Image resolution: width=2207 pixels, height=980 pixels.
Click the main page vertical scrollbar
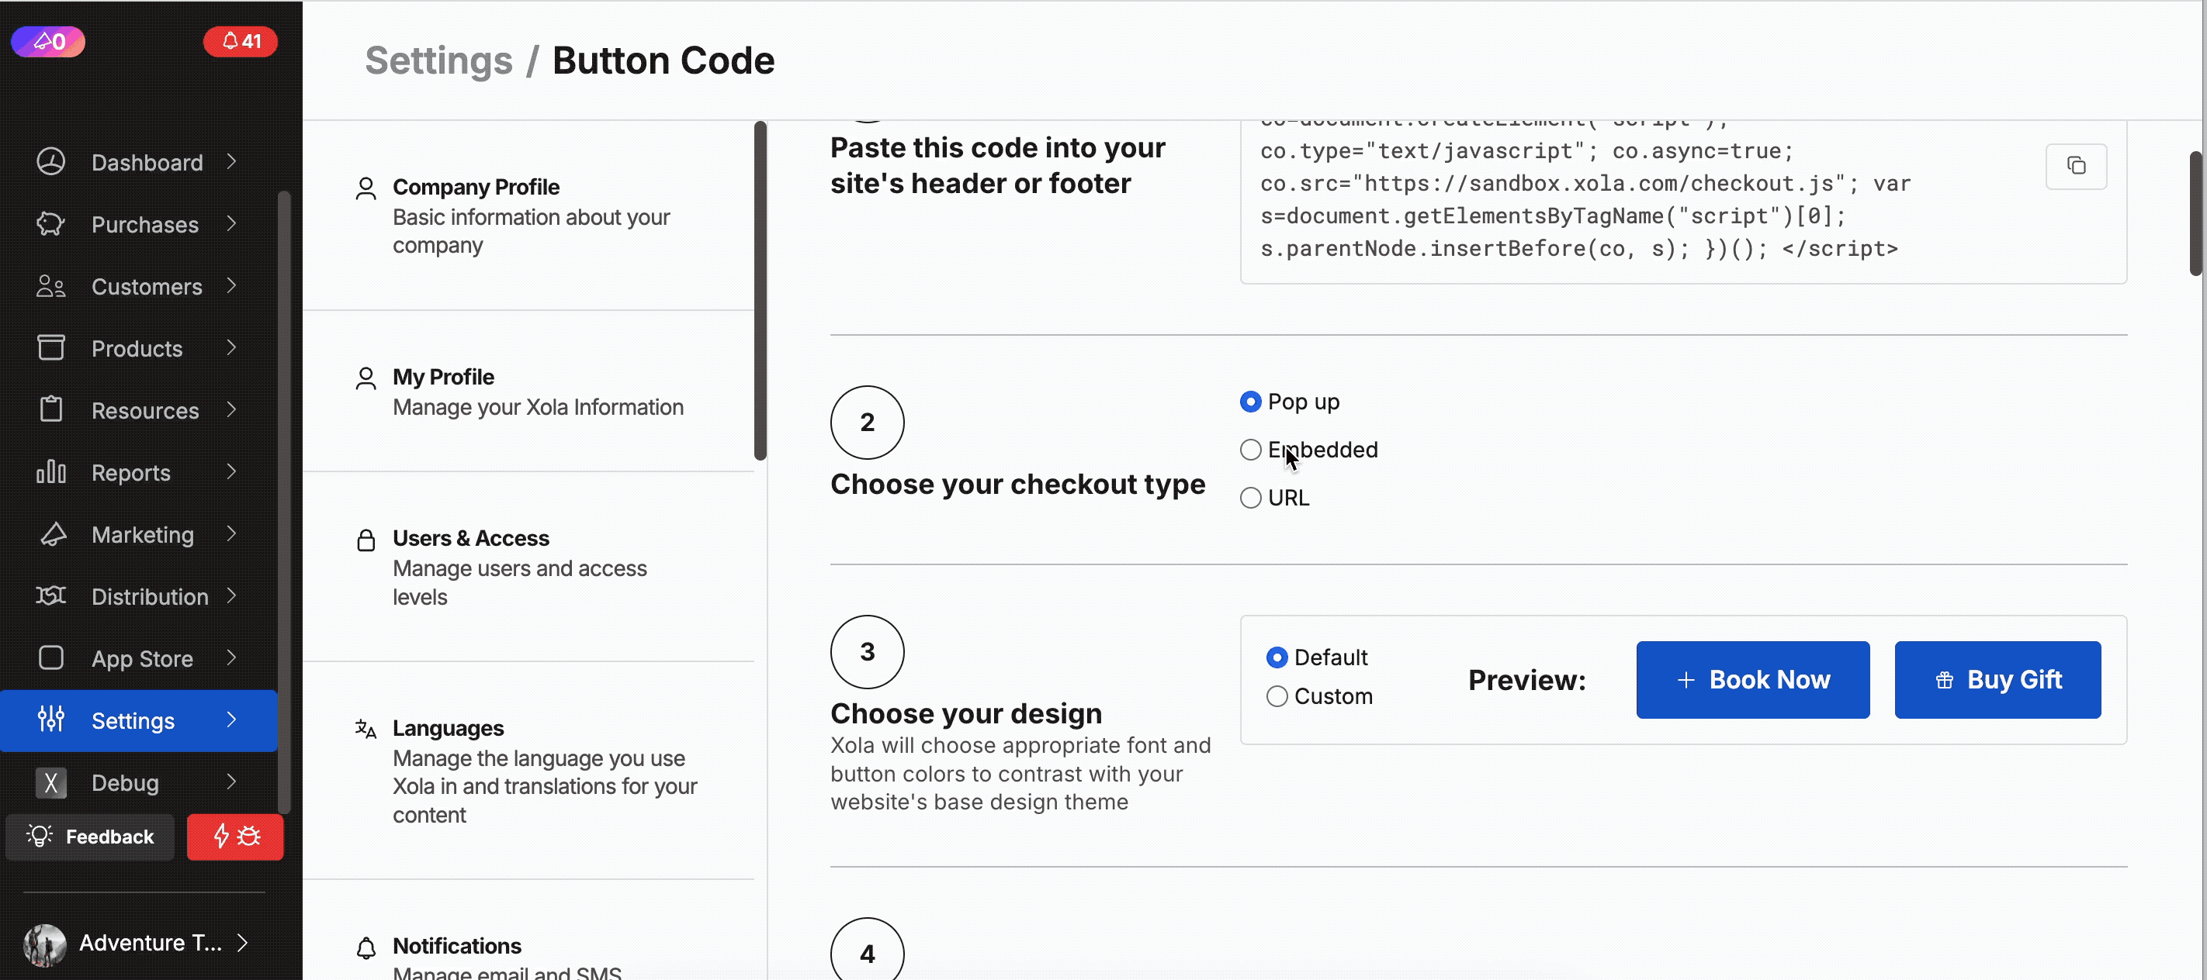click(x=2196, y=214)
